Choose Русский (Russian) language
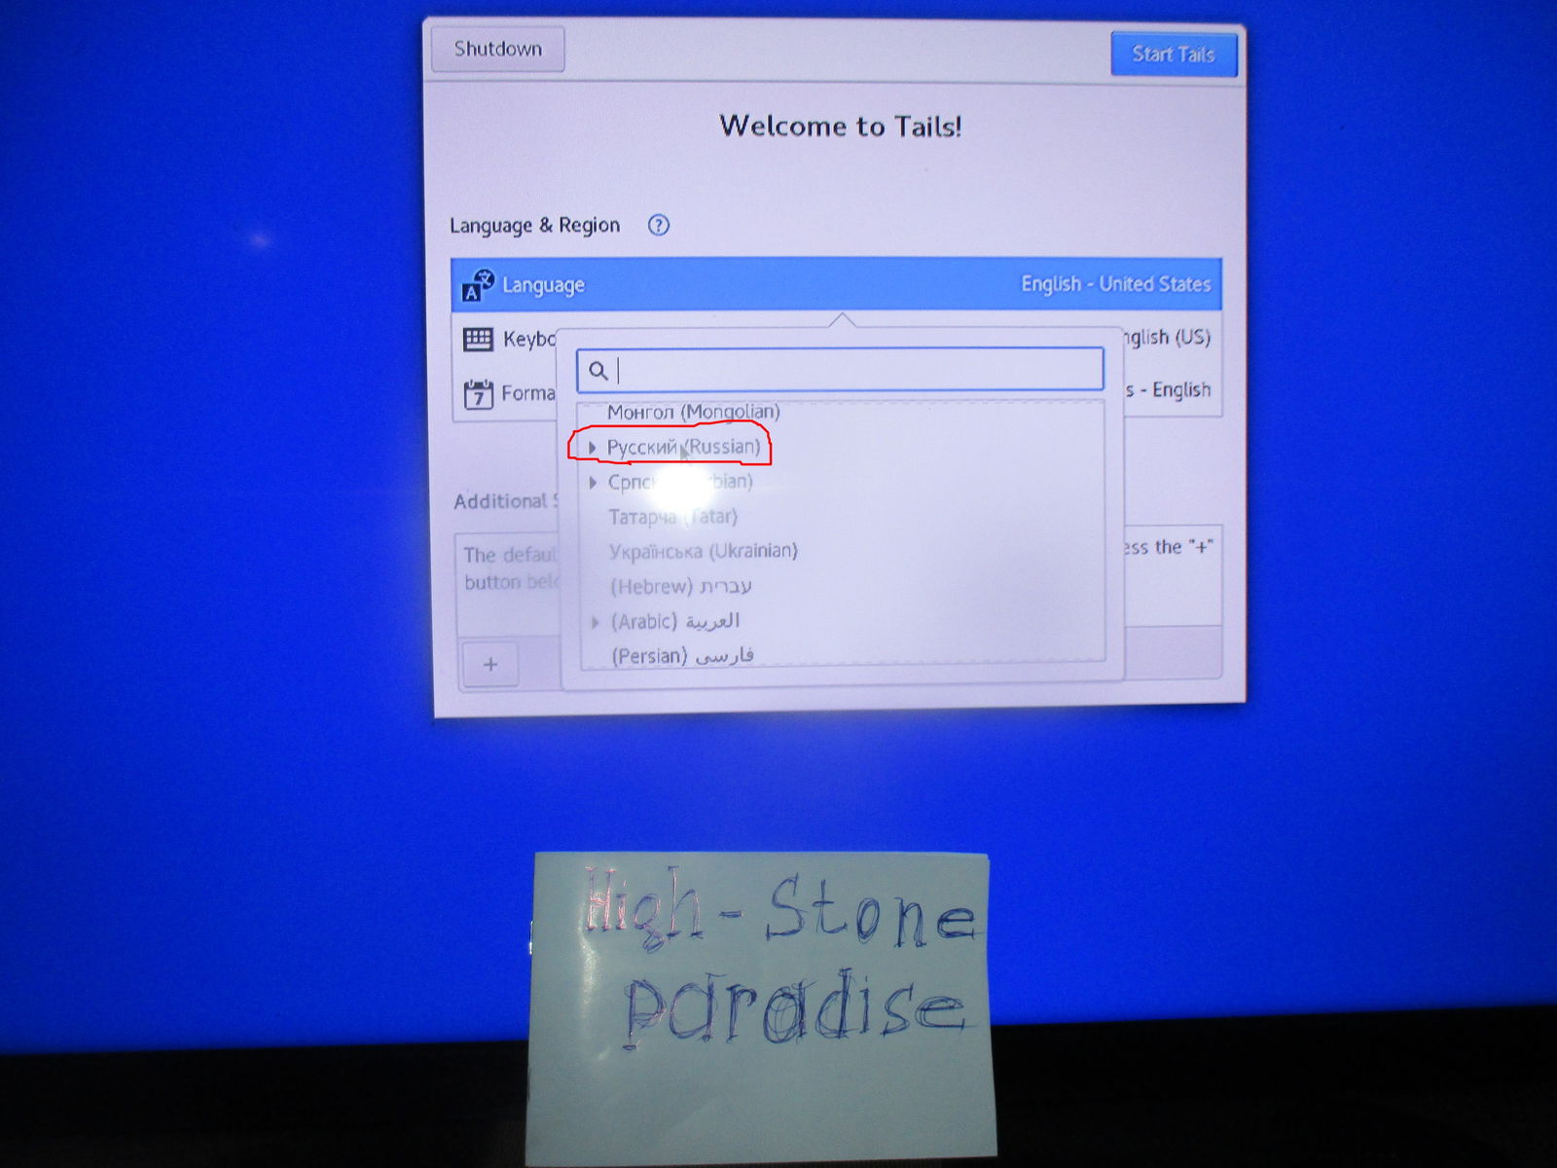This screenshot has height=1168, width=1557. tap(683, 447)
